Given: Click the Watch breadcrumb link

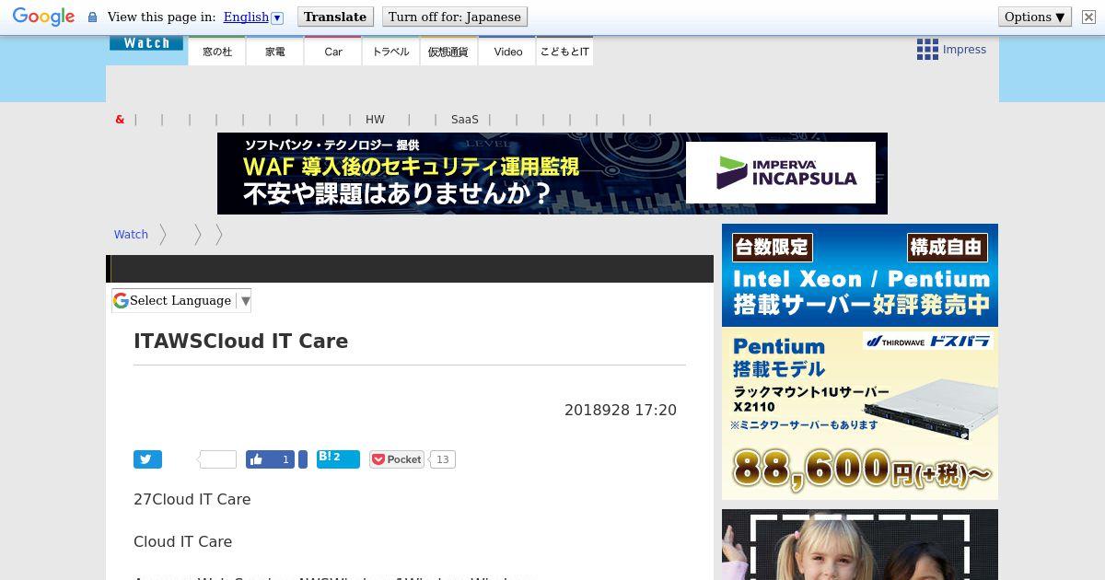Looking at the screenshot, I should (x=131, y=235).
